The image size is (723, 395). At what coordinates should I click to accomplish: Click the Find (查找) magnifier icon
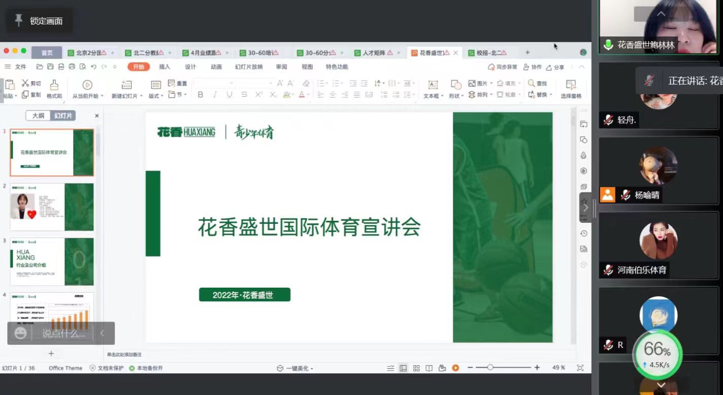pos(531,83)
